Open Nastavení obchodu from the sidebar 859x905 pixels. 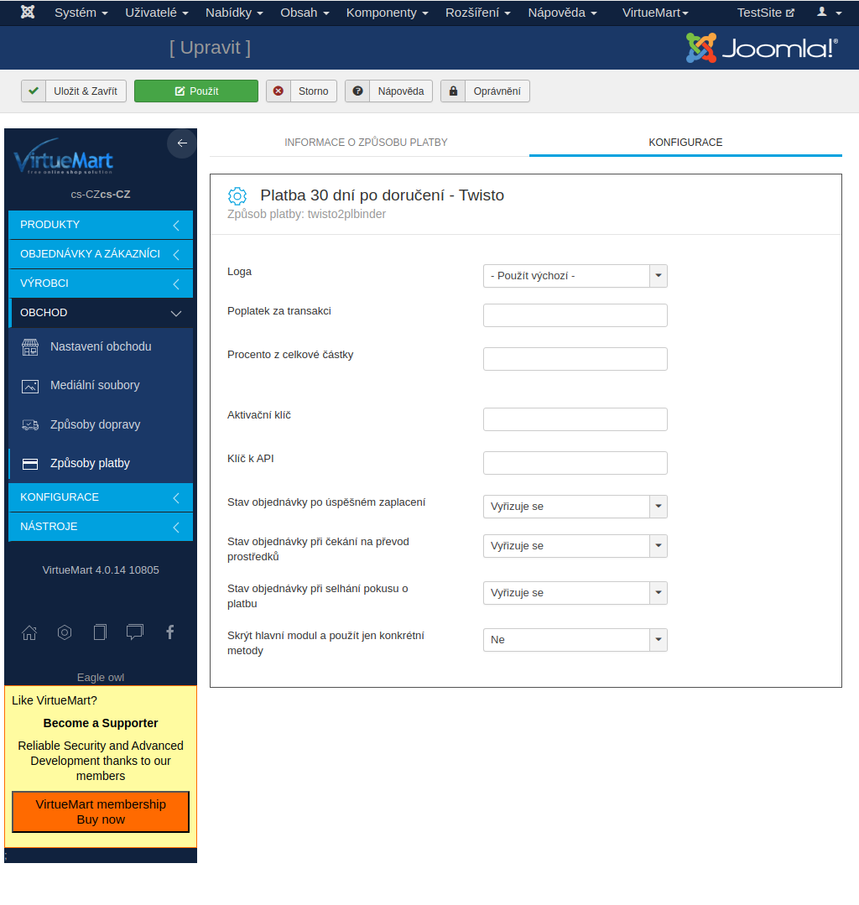point(101,346)
